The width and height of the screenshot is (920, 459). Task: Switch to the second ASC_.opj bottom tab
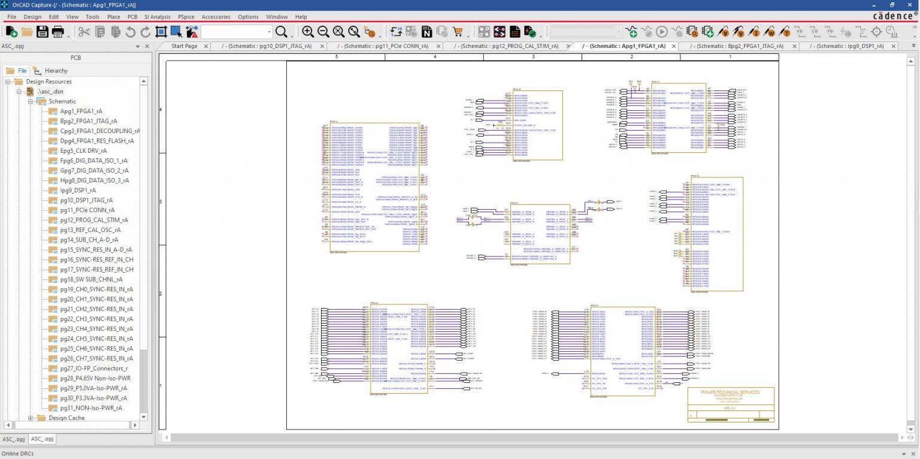pyautogui.click(x=43, y=439)
